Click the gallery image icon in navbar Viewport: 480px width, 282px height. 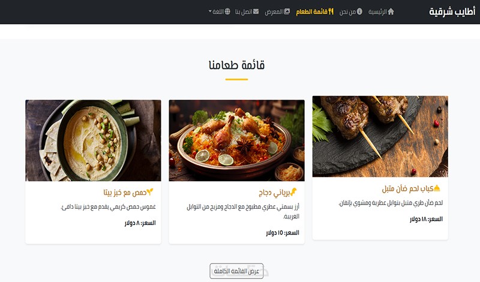[287, 11]
